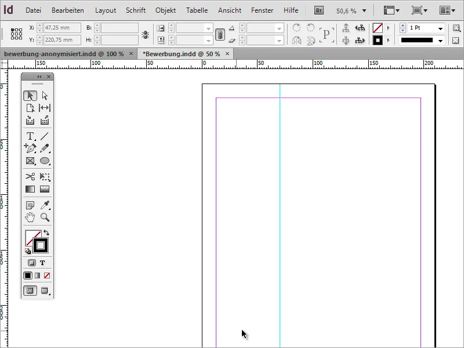
Task: Open the screen mode dropdown
Action: pos(419,10)
